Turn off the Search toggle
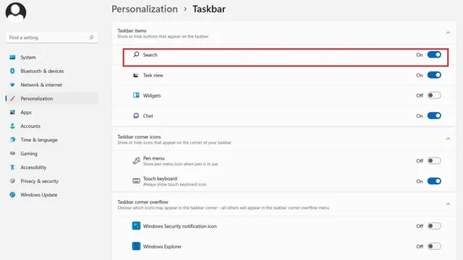 pos(434,55)
